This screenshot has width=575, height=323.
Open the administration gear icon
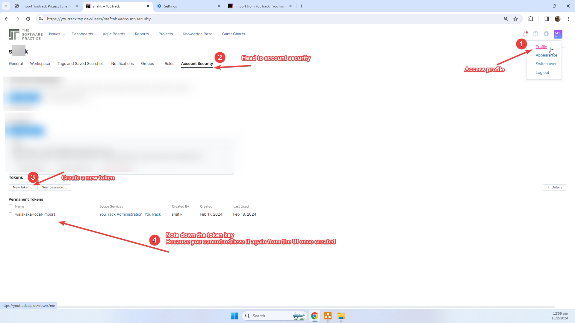[x=546, y=34]
